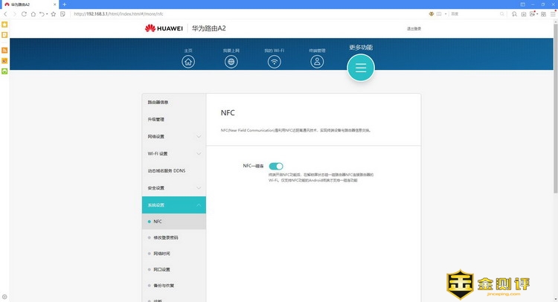
Task: Click the browser back arrow
Action: coord(6,13)
